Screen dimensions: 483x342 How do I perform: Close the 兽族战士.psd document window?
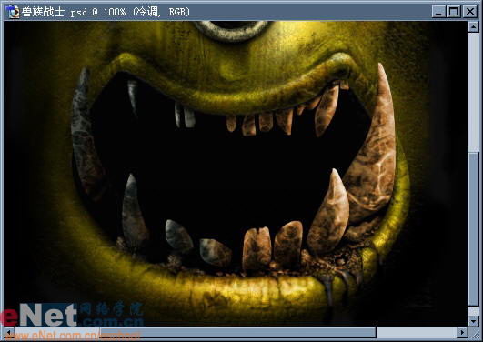(x=470, y=12)
